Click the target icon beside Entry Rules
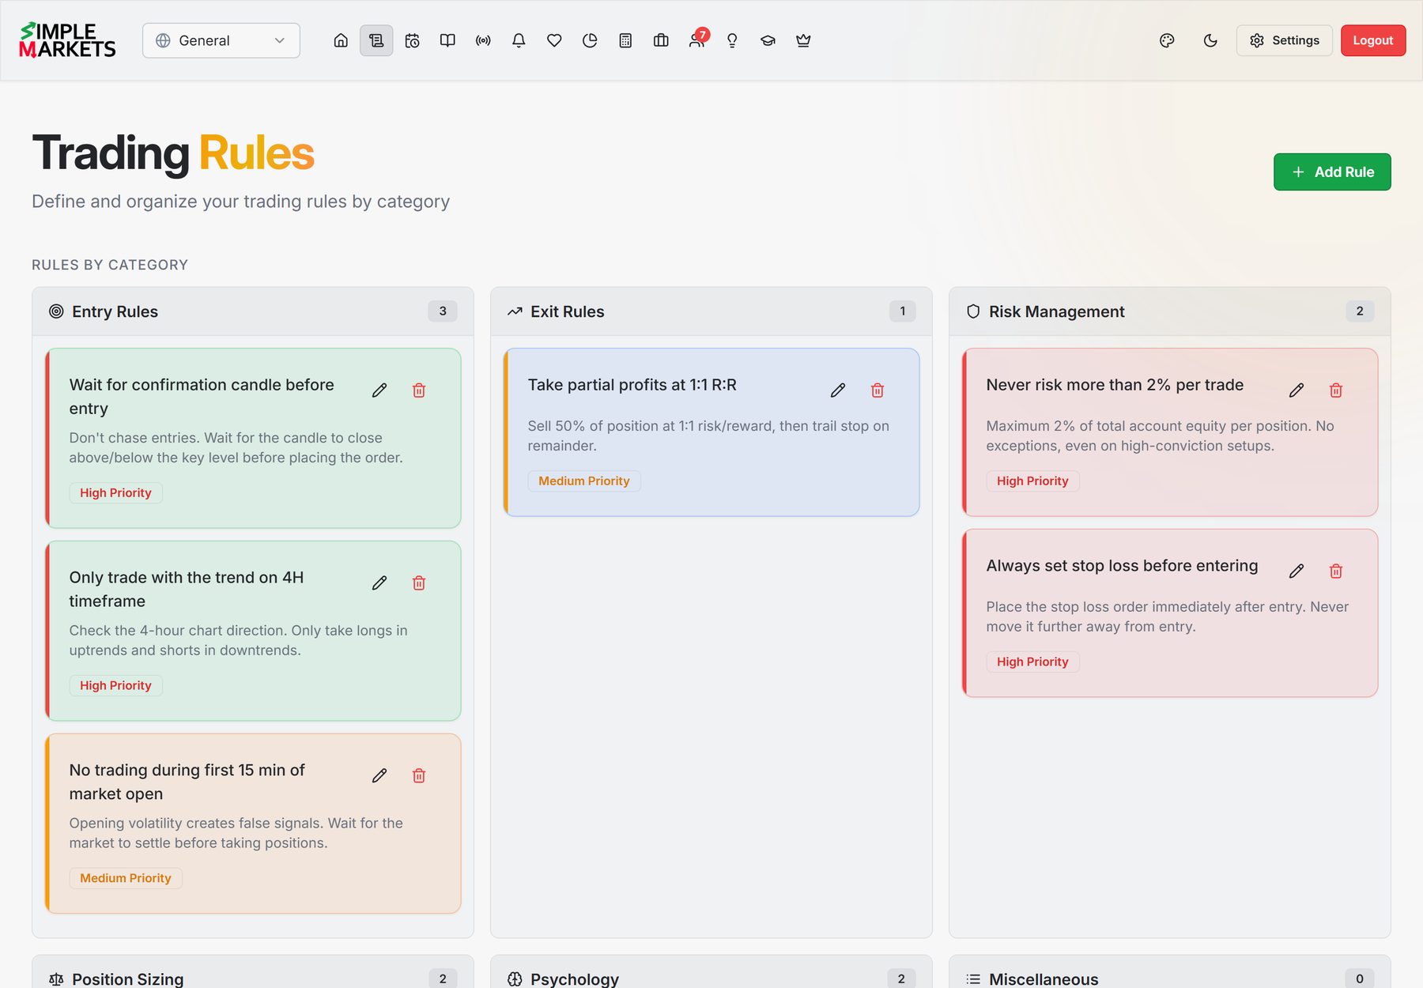 [x=56, y=311]
